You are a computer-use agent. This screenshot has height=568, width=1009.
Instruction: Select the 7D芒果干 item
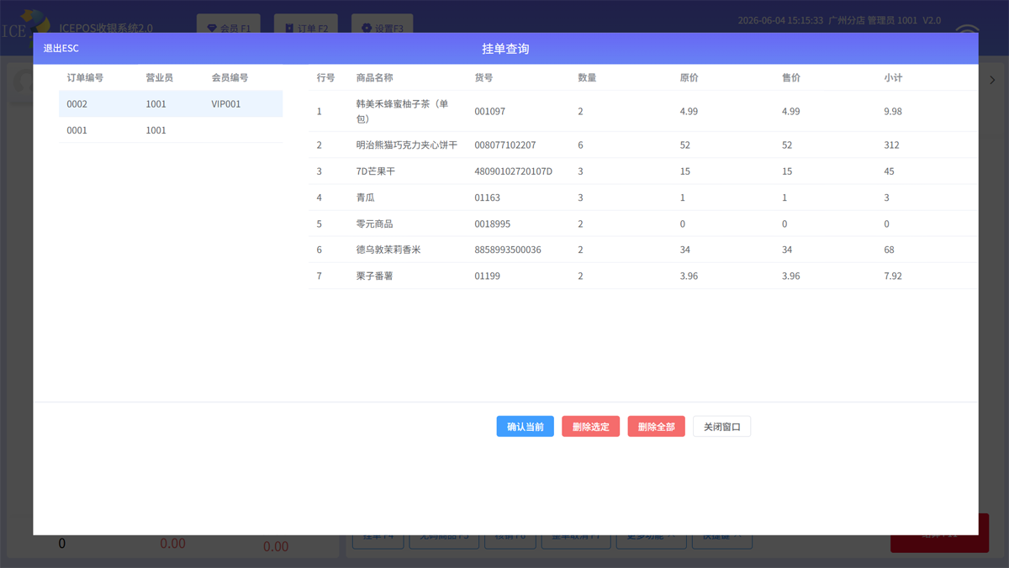click(376, 171)
